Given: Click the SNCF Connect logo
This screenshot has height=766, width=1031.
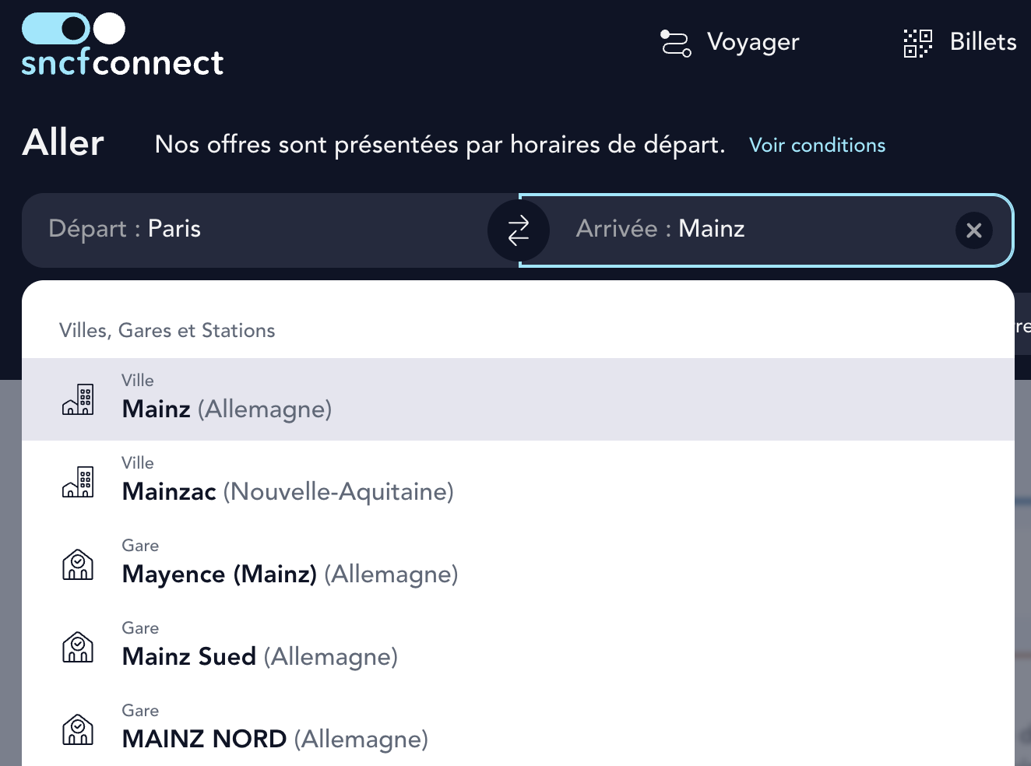Looking at the screenshot, I should pos(122,45).
